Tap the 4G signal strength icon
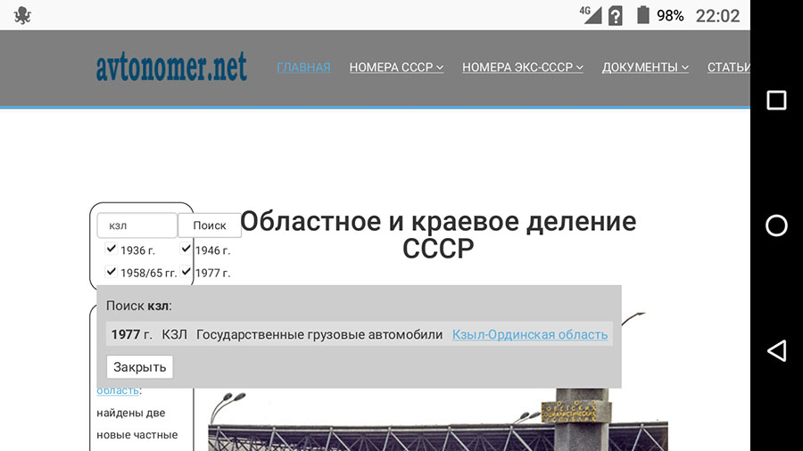This screenshot has height=451, width=803. point(591,14)
